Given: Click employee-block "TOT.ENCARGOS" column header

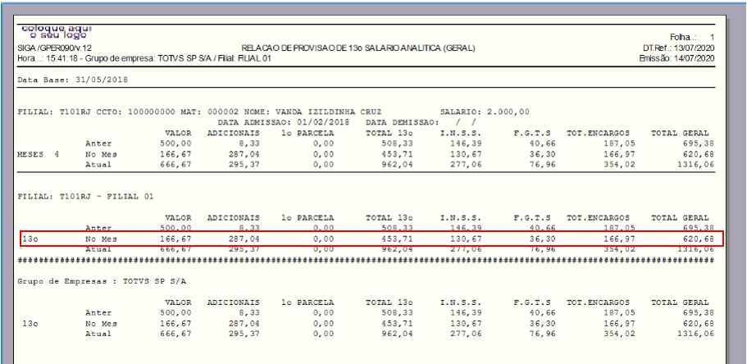Looking at the screenshot, I should point(598,133).
